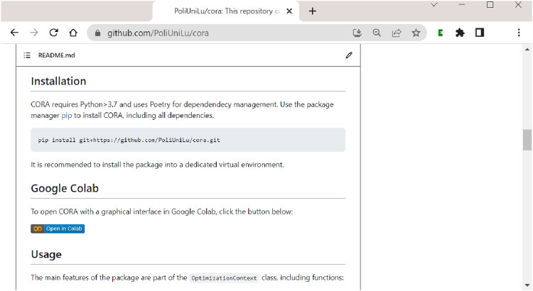The height and width of the screenshot is (291, 533).
Task: Click the Usage heading
Action: coord(46,254)
